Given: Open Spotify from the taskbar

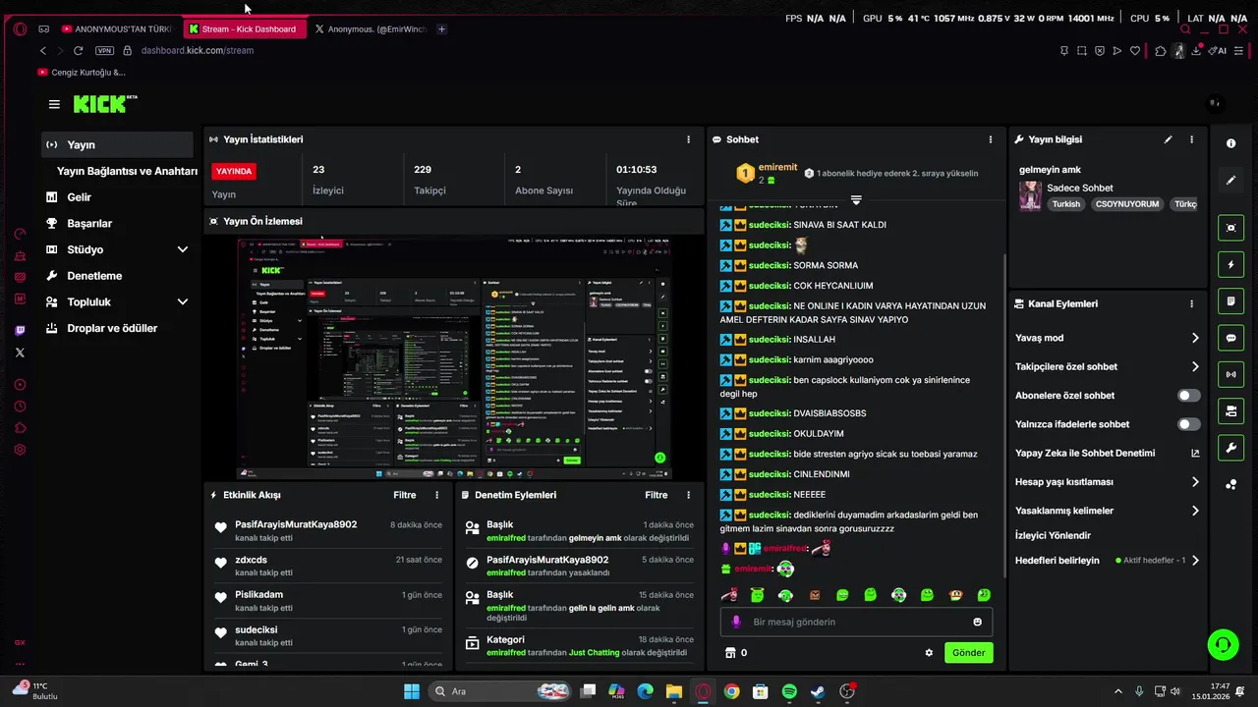Looking at the screenshot, I should 789,691.
